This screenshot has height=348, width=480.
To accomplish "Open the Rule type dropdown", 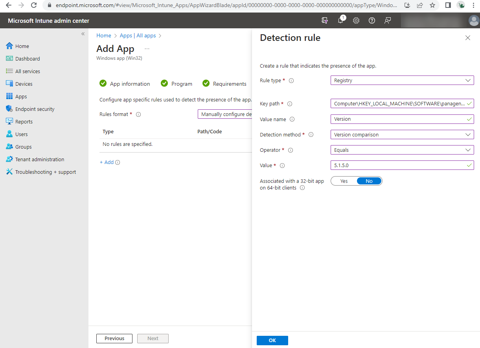I will coord(402,80).
